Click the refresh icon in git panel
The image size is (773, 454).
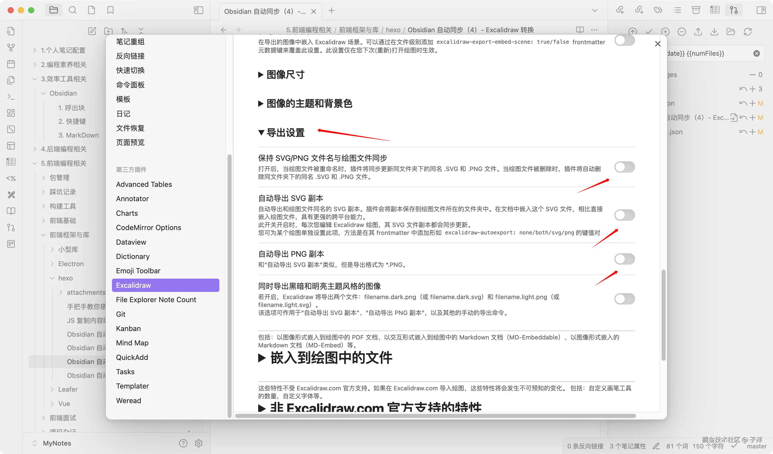[747, 32]
